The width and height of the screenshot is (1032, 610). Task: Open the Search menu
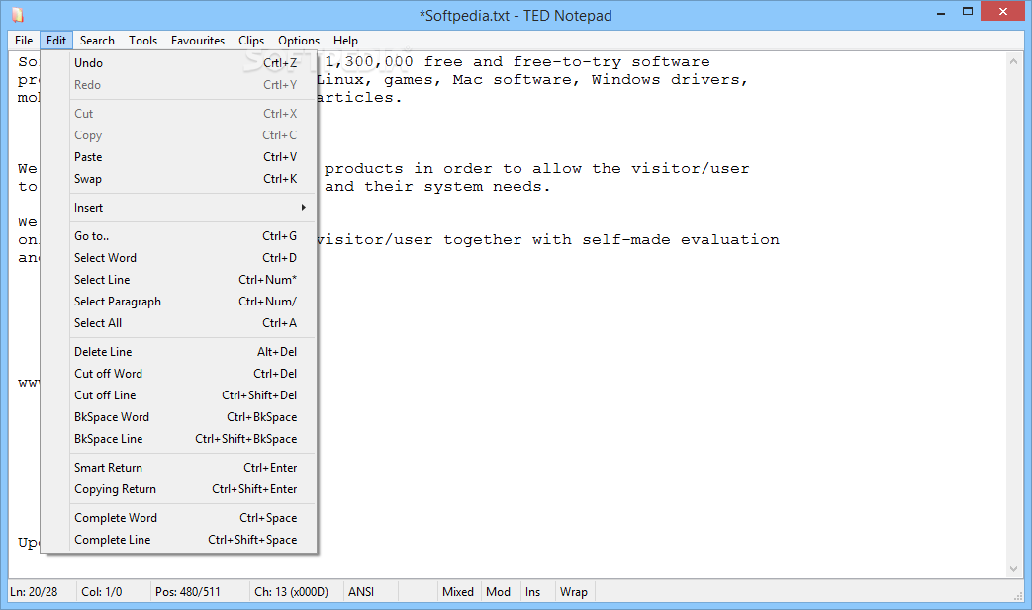[x=97, y=41]
